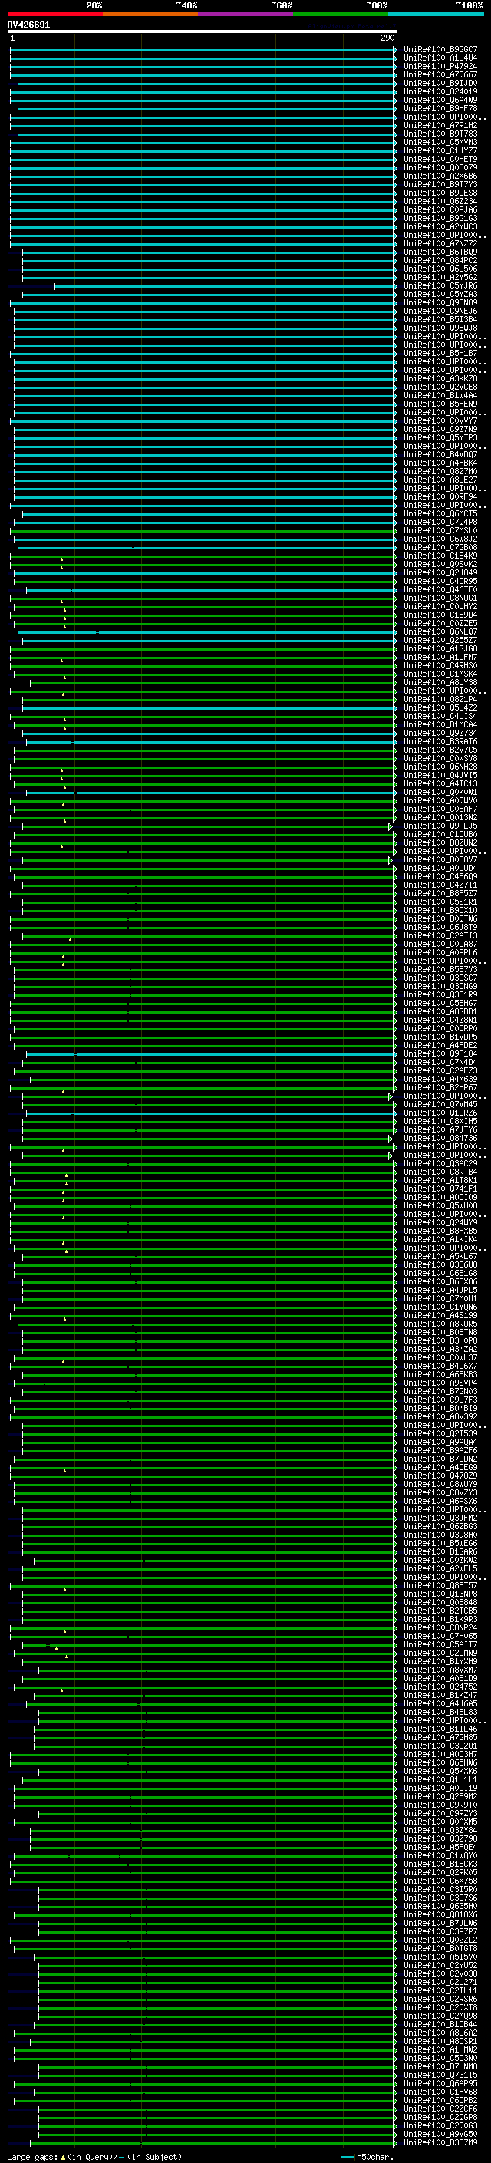Select hit UniRef100_P47924
This screenshot has width=491, height=2163.
pyautogui.click(x=440, y=66)
